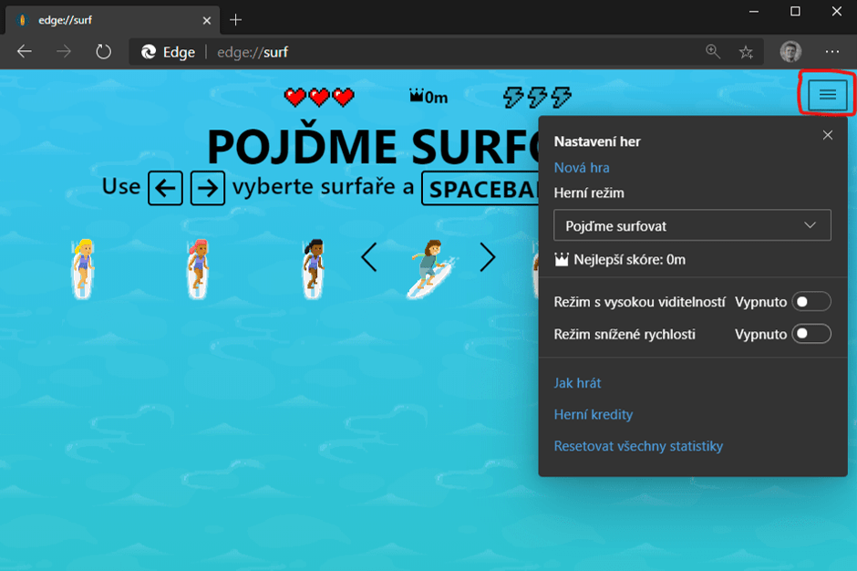Image resolution: width=857 pixels, height=571 pixels.
Task: Add page to favorites with star icon
Action: [746, 52]
